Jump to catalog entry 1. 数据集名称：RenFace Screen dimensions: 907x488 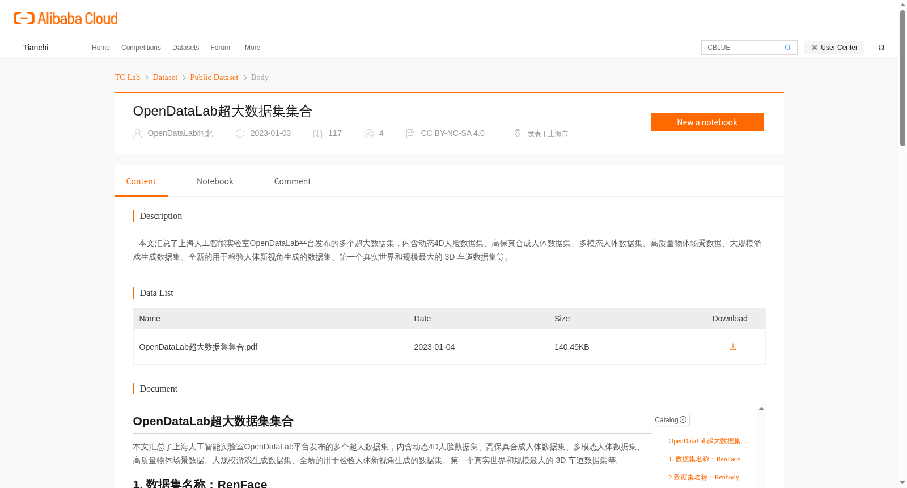pyautogui.click(x=704, y=459)
